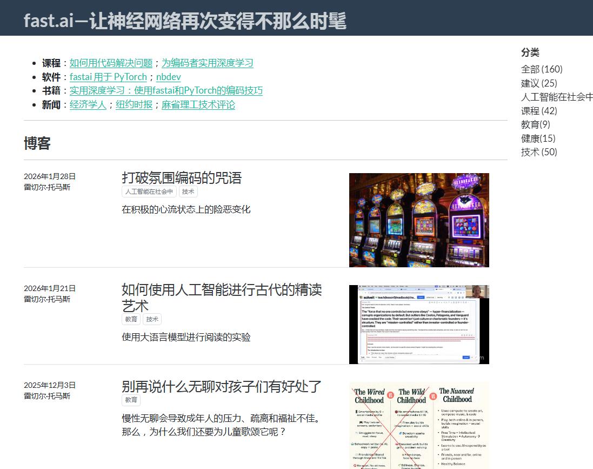Open post 打破氛围编码的咒语
Viewport: 593px width, 469px height.
point(182,178)
